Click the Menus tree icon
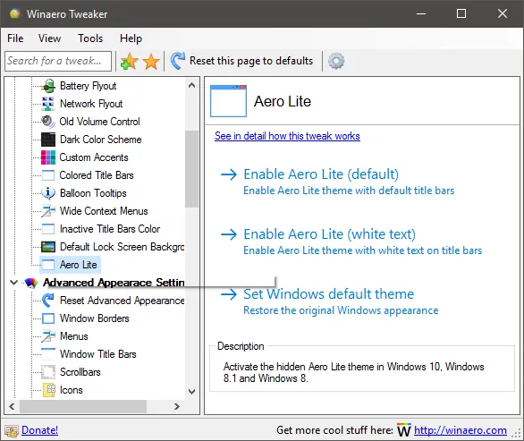Viewport: 524px width, 441px height. (48, 336)
